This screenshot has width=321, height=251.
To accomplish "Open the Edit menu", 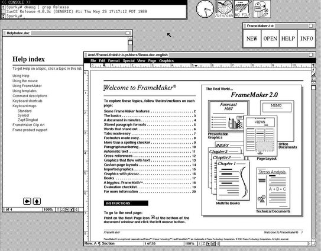I will (x=102, y=61).
